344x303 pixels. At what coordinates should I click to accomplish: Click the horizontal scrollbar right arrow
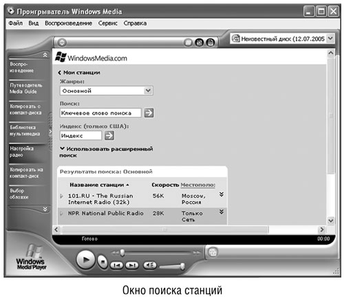pos(322,229)
